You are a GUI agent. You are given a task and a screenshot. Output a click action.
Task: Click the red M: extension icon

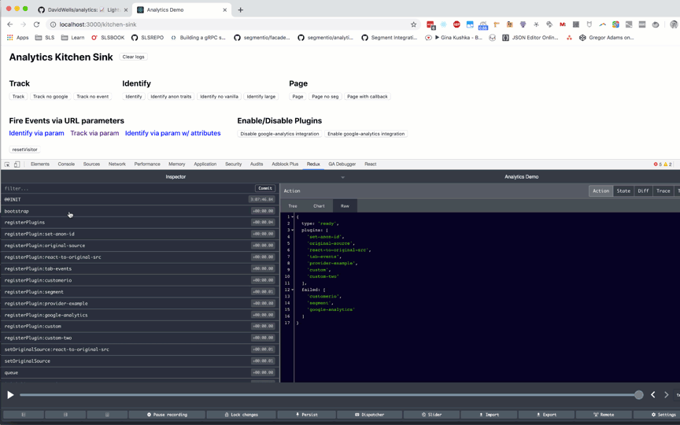point(563,24)
